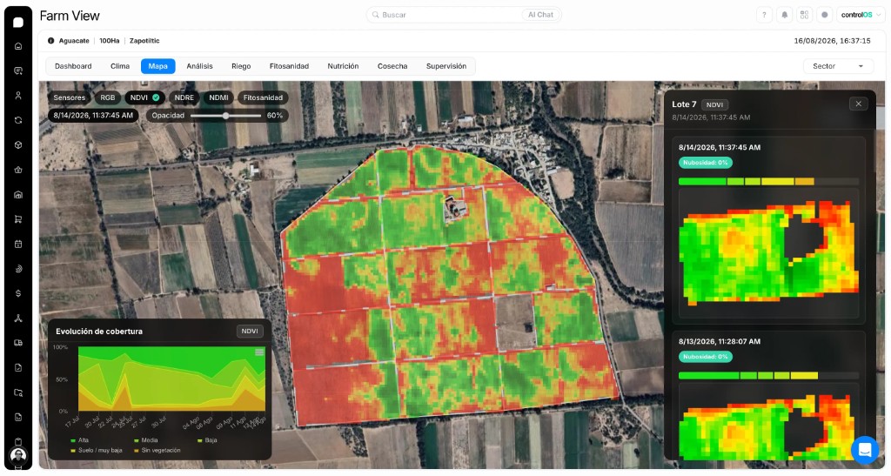Select the 8/13/2026 NDVI thumbnail image
The image size is (891, 476).
768,421
